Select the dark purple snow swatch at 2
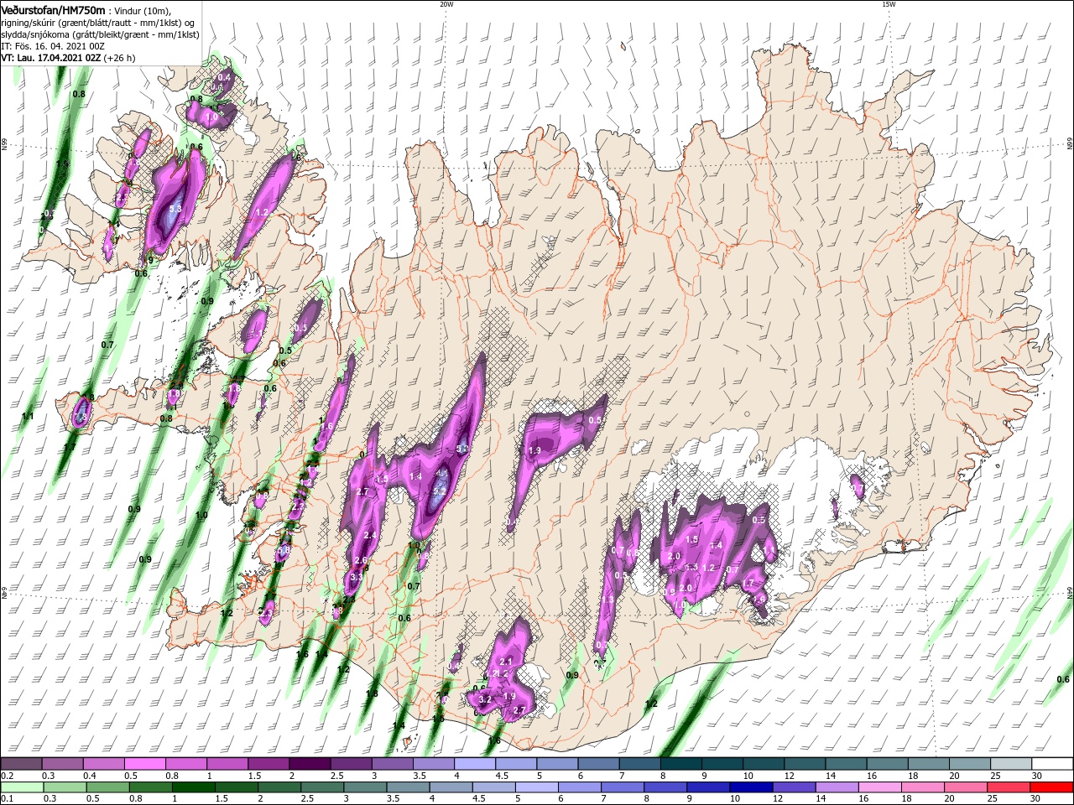Screen dimensions: 1074x805 (x=310, y=762)
